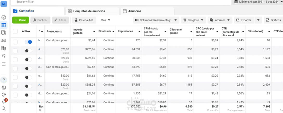
Task: Open the megaphone advertising icon in sidebar
Action: pyautogui.click(x=4, y=56)
